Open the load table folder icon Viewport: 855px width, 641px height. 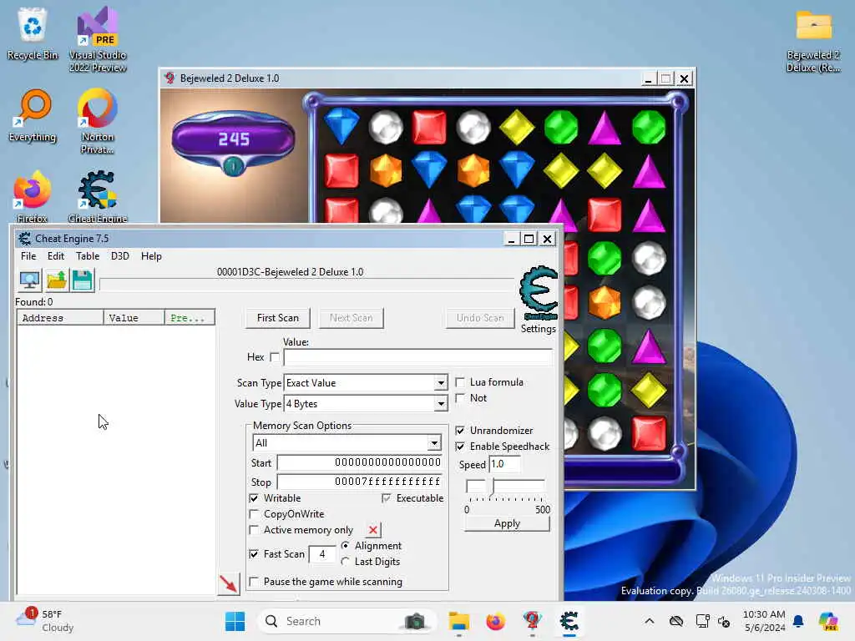56,280
